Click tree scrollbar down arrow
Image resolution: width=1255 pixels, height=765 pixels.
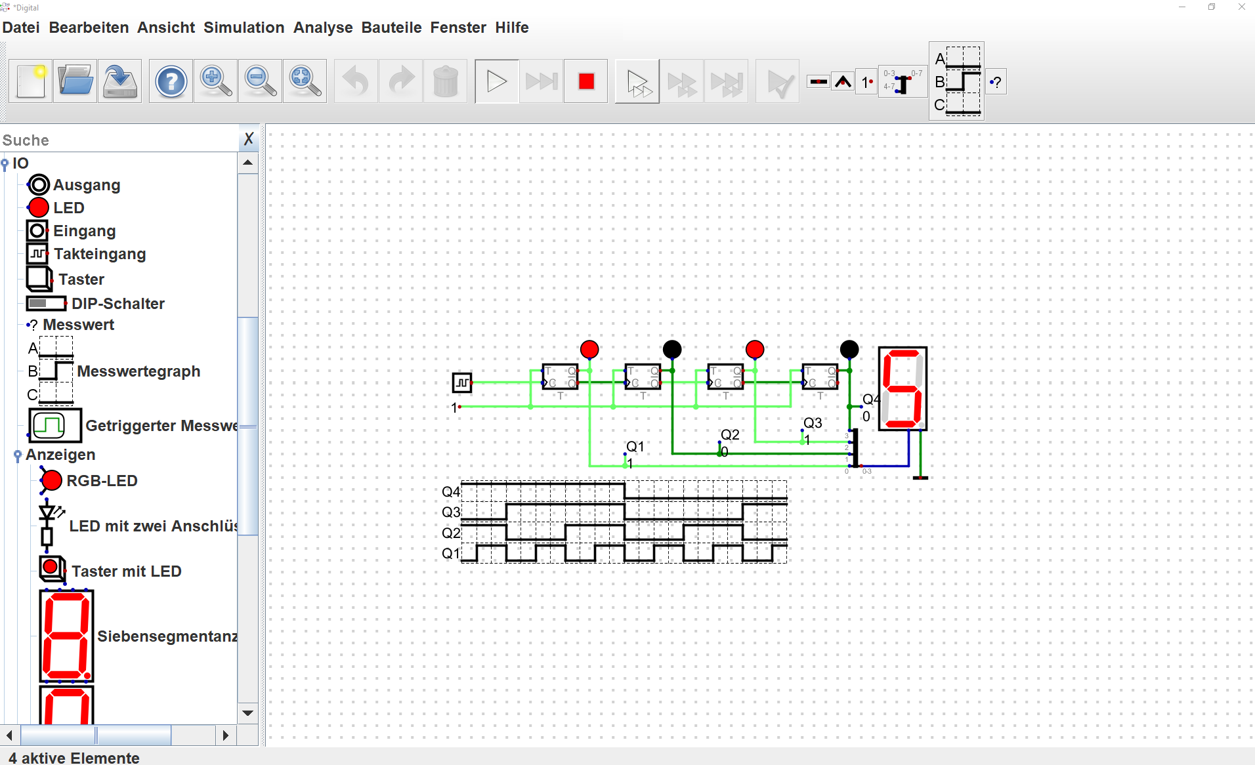248,713
